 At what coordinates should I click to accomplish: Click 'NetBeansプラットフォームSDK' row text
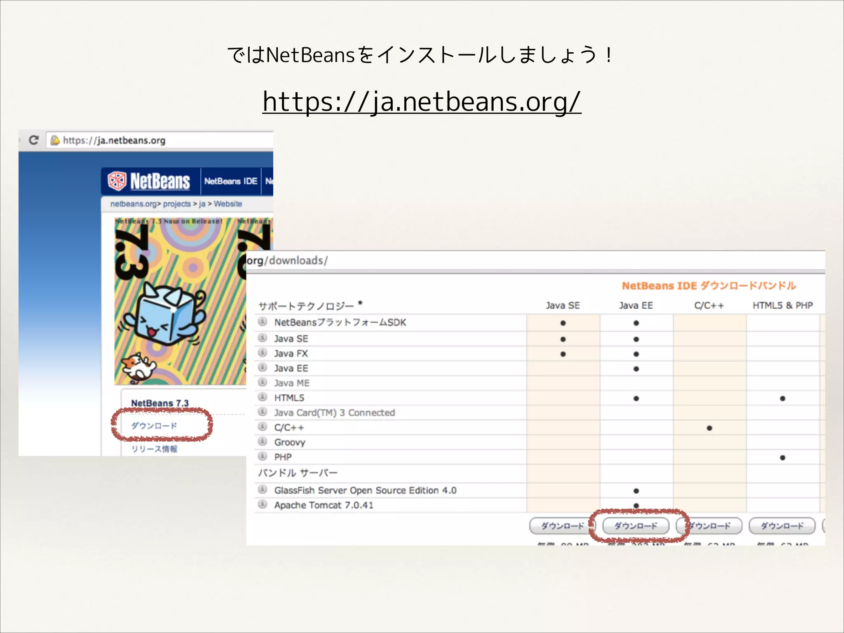click(x=340, y=322)
